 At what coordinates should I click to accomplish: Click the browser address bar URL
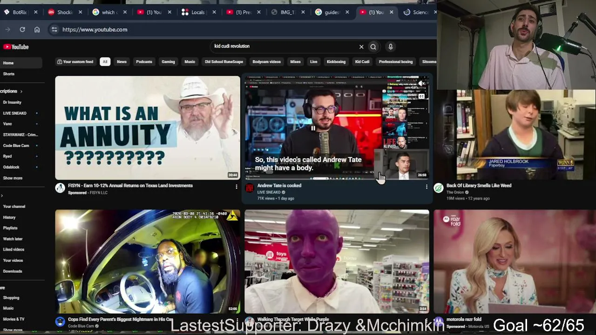coord(95,29)
